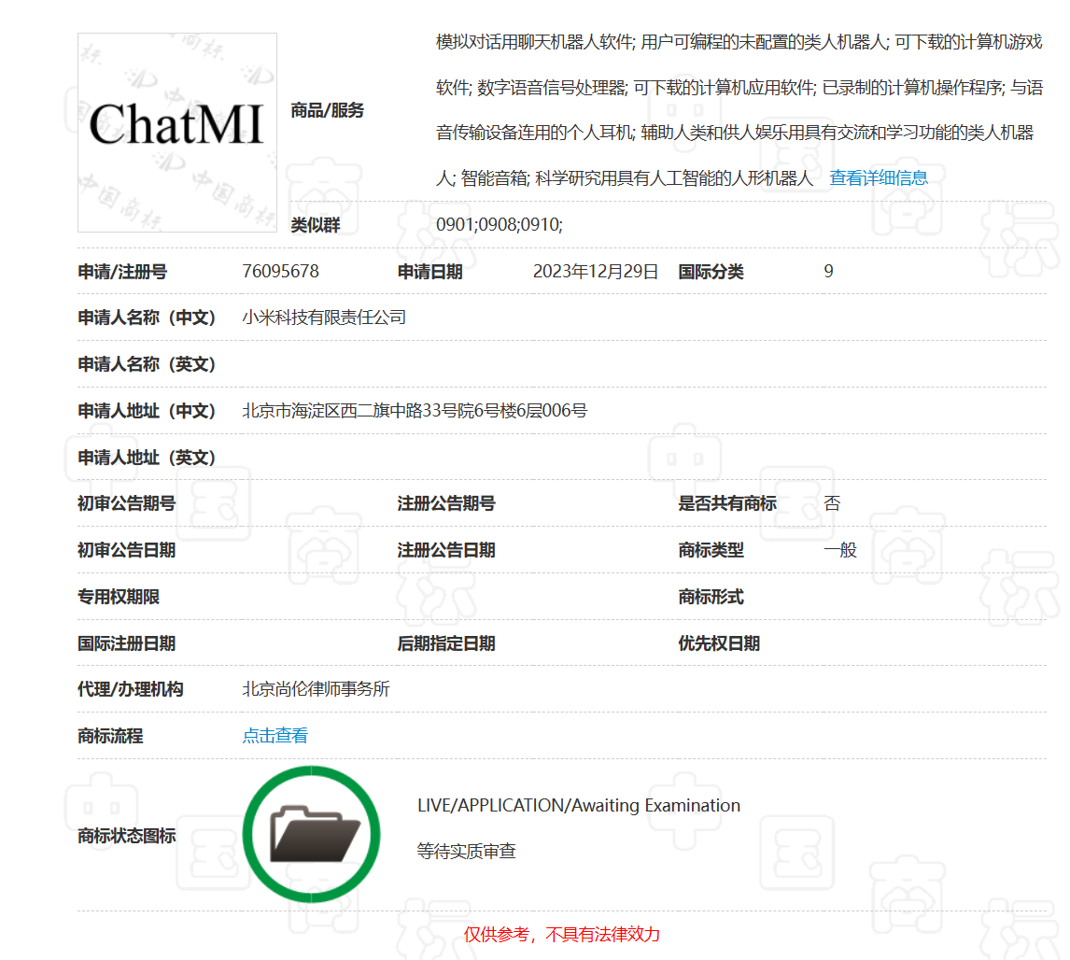Click the 申请人名称（英文）label
This screenshot has height=960, width=1070.
click(147, 364)
